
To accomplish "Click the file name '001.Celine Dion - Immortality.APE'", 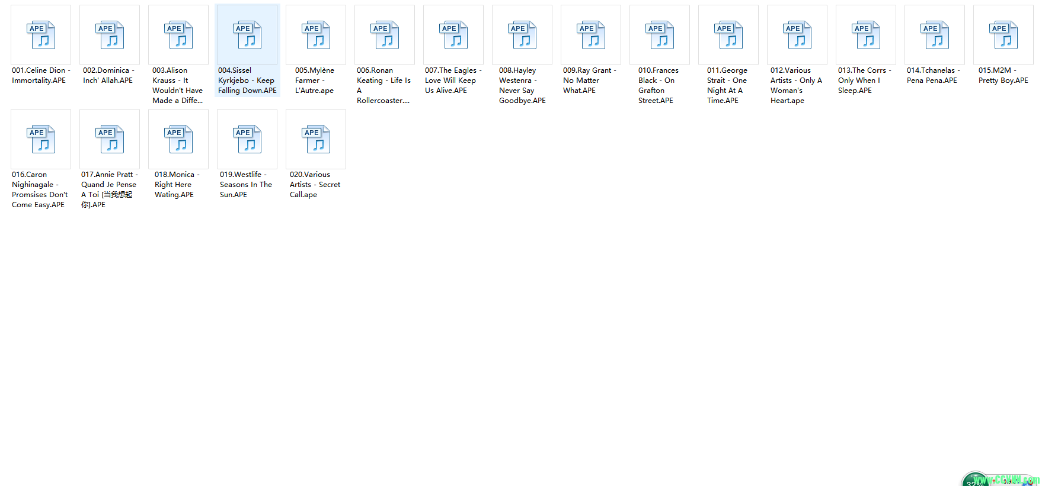I will click(41, 75).
